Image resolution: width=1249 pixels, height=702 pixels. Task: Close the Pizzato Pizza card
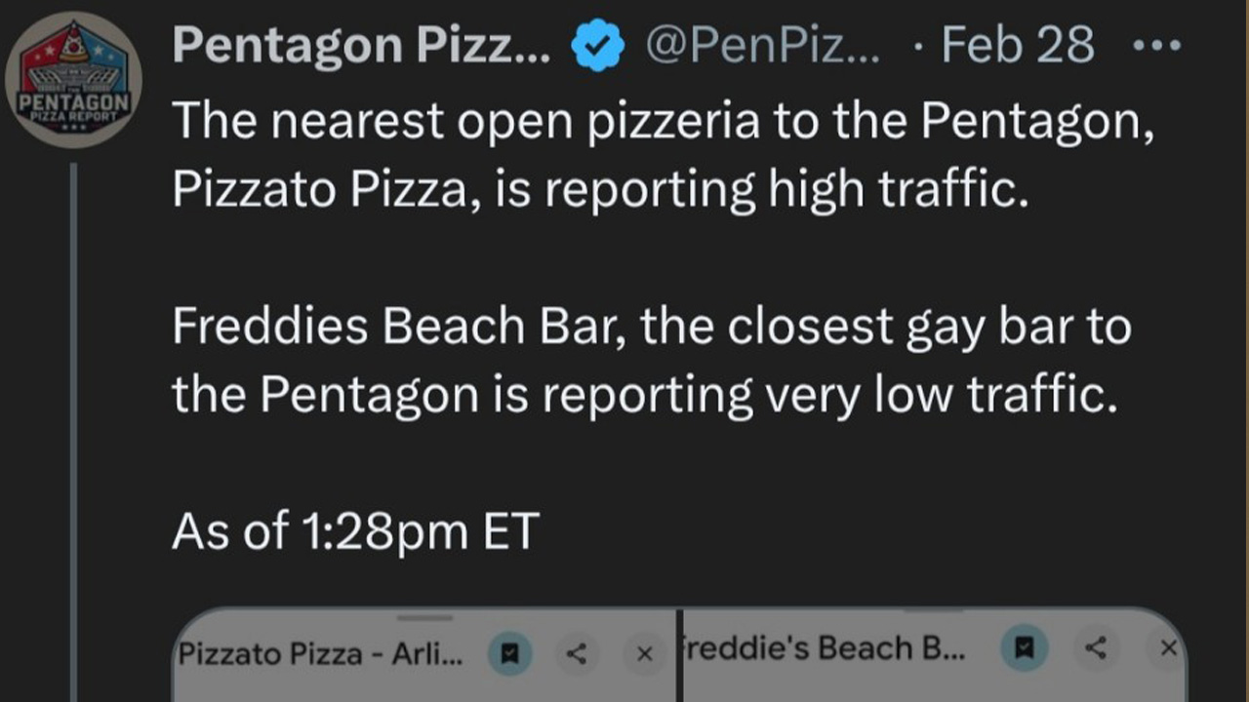coord(643,653)
